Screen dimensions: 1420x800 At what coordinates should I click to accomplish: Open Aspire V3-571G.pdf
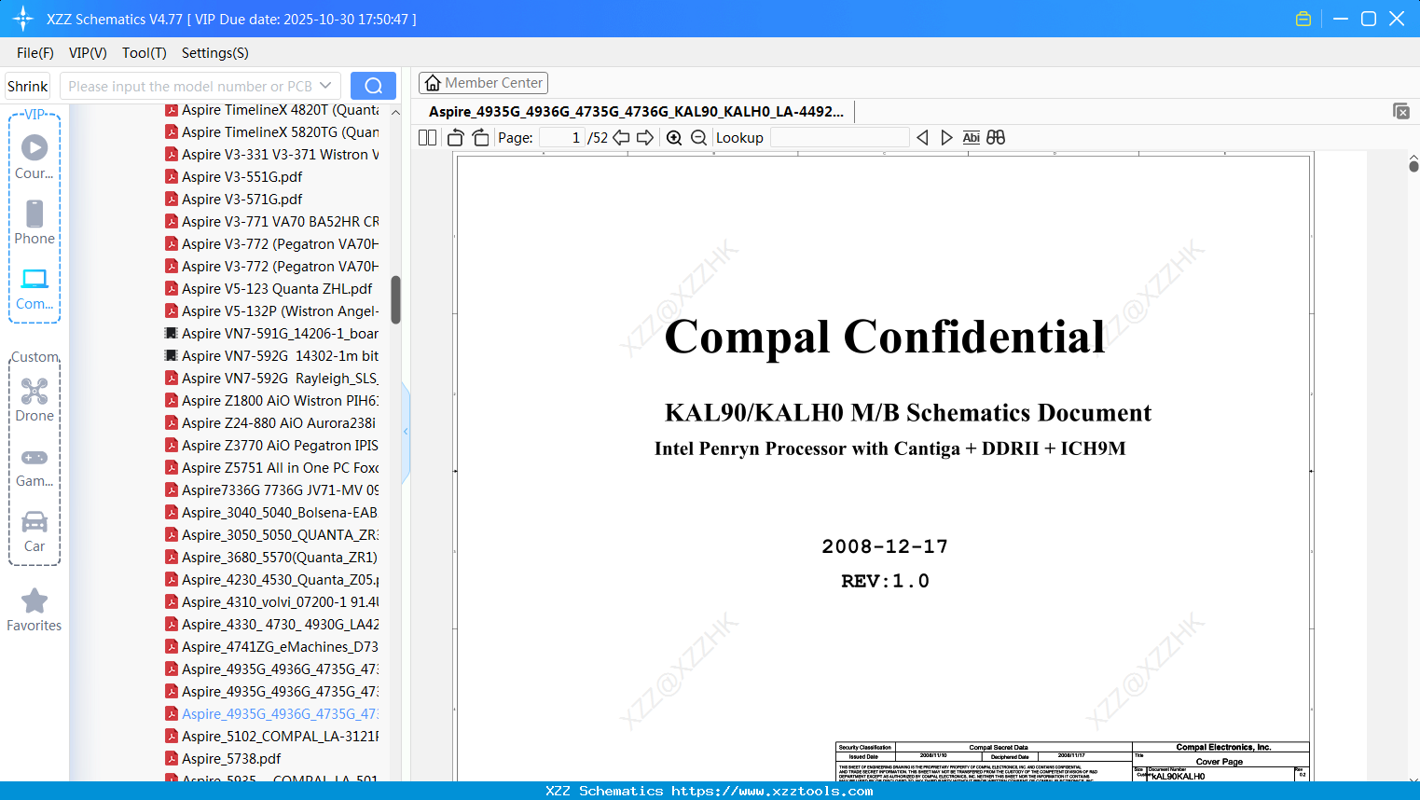(x=234, y=200)
